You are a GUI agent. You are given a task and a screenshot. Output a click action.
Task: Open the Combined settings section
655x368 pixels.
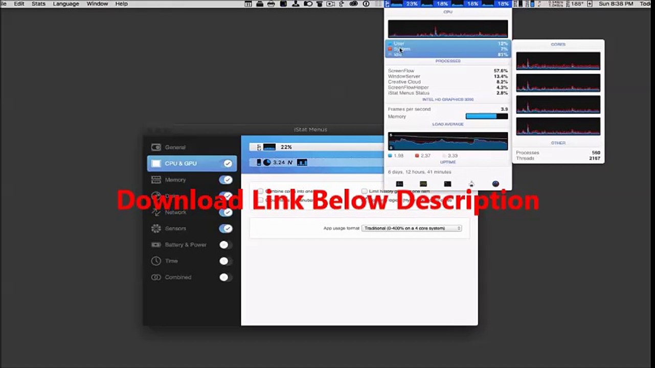[x=192, y=278]
